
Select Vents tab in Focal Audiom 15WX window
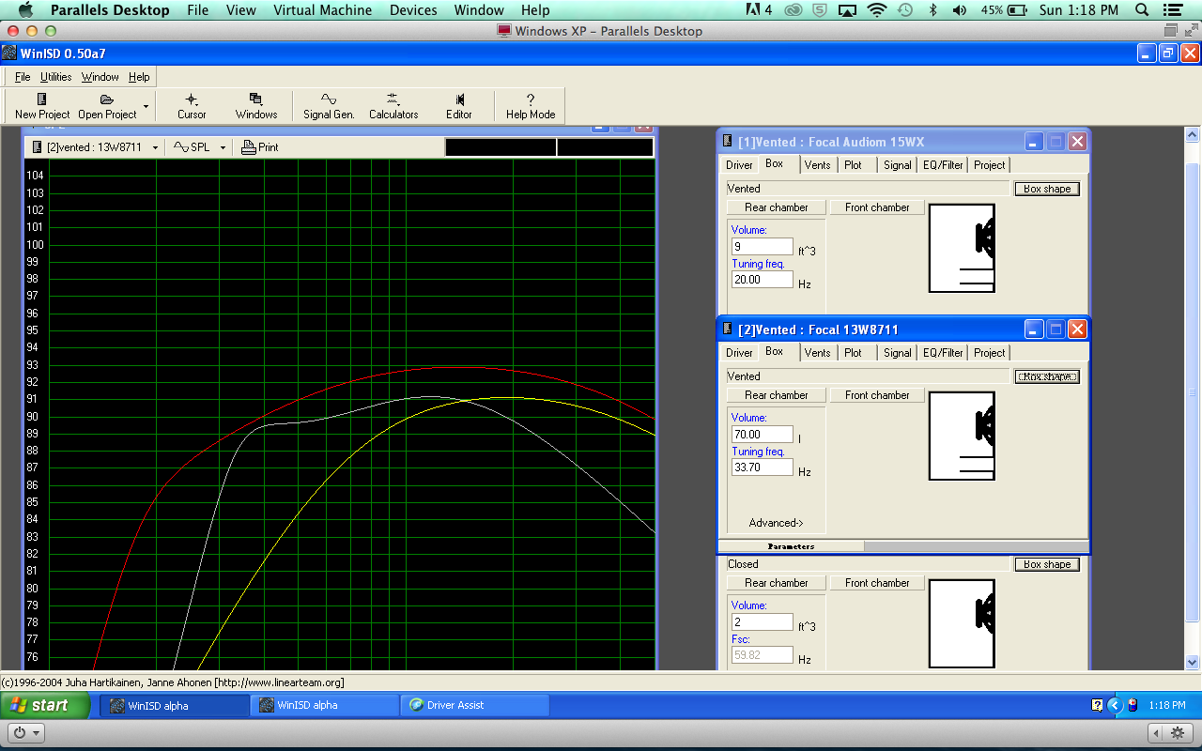tap(817, 165)
